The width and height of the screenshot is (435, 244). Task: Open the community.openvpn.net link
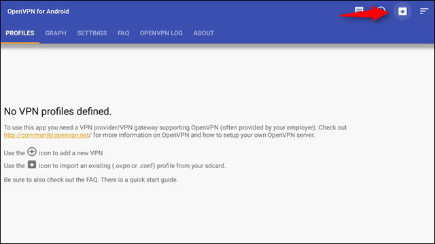pos(46,135)
